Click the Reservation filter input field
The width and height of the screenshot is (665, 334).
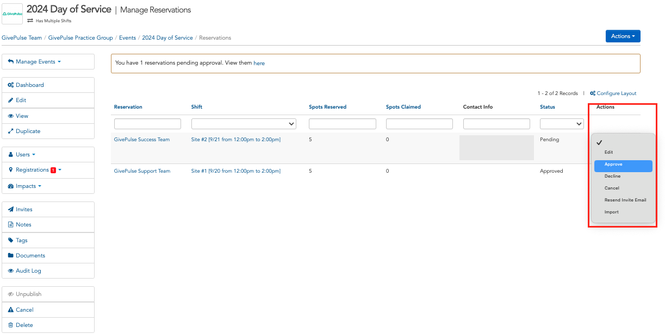[x=147, y=124]
